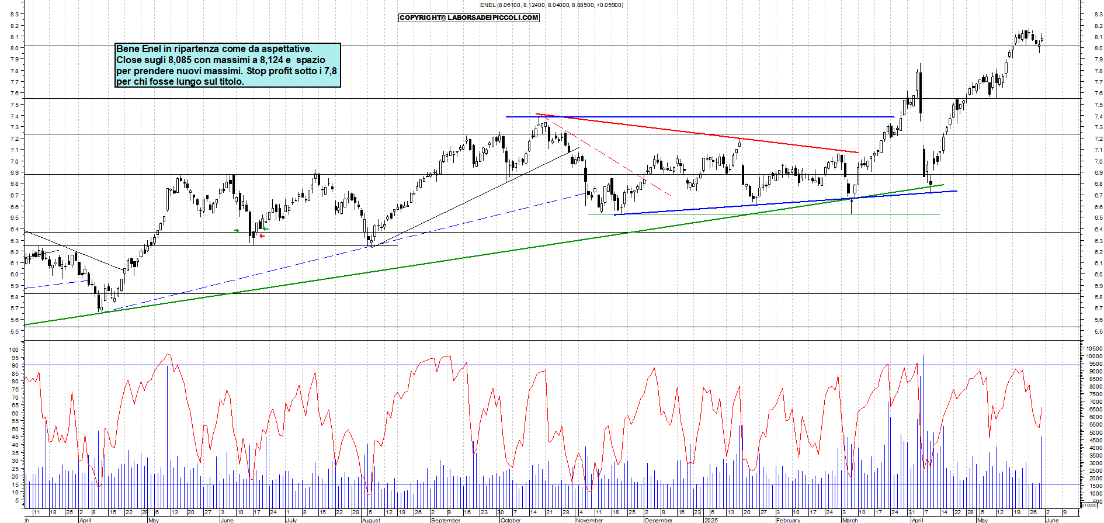Click the latest candlestick at far right
1104x523 pixels.
point(1042,39)
